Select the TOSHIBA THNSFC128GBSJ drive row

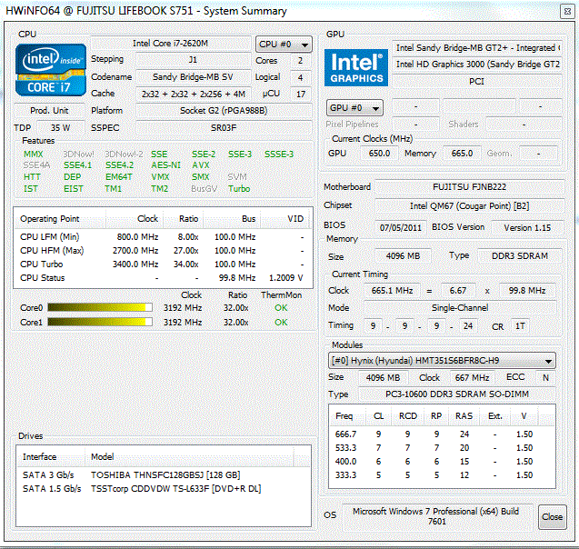pos(163,475)
